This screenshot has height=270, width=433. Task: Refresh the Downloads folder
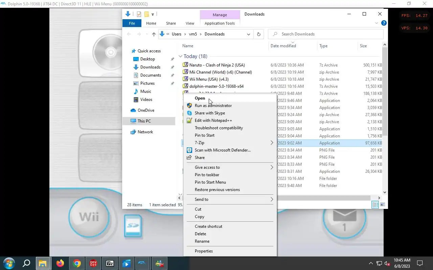(259, 34)
